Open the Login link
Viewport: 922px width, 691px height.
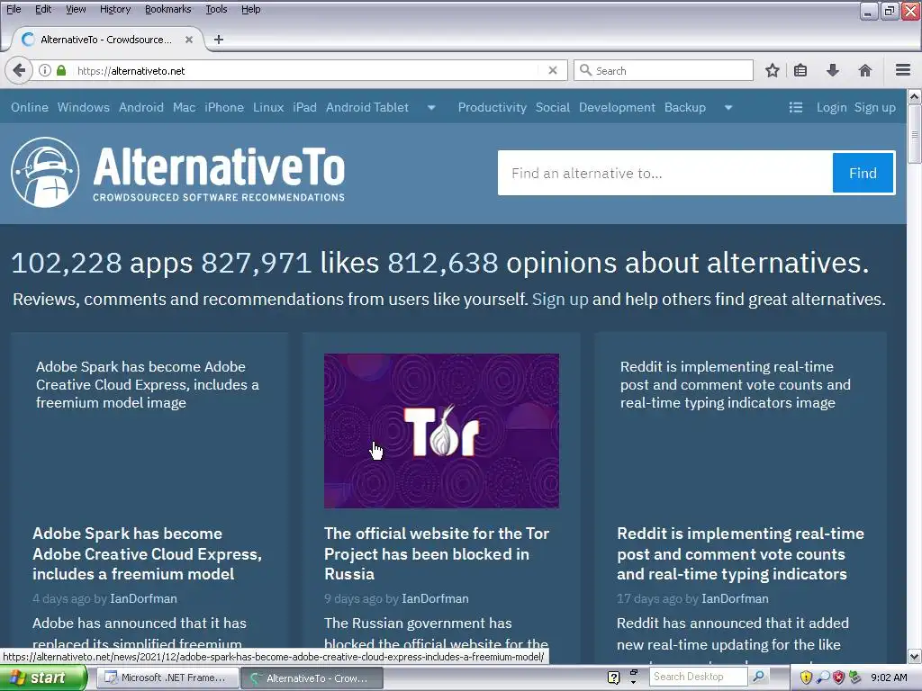tap(831, 108)
